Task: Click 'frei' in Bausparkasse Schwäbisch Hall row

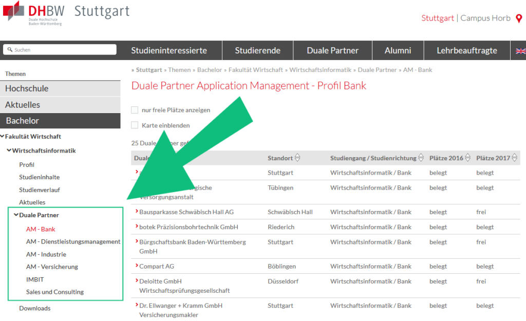Action: pos(481,212)
